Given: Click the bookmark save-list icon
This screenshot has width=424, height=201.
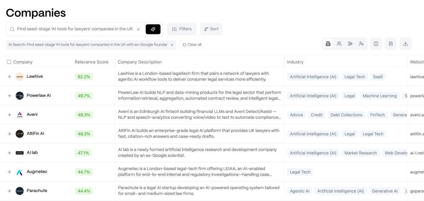Looking at the screenshot, I should (391, 44).
